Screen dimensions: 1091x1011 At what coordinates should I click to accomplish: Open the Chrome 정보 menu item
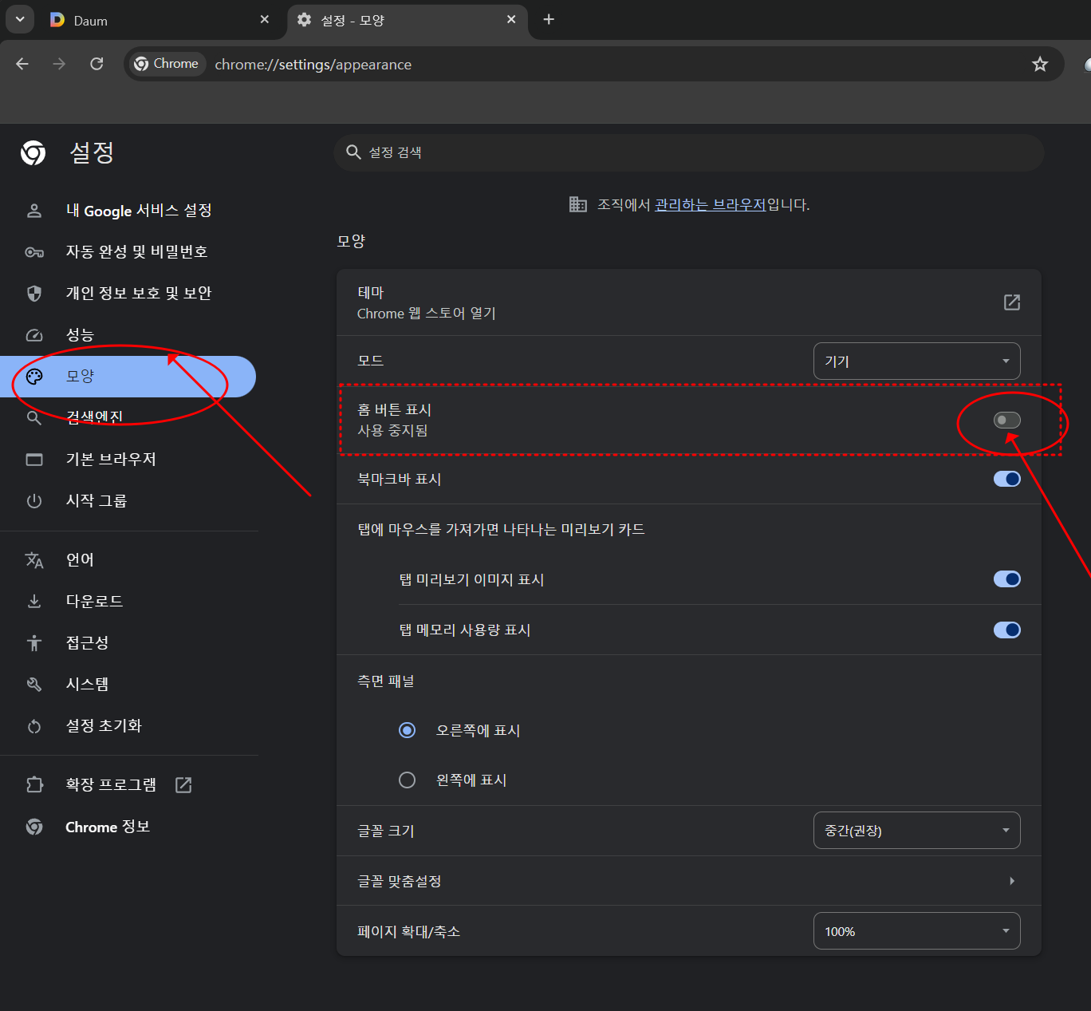tap(129, 827)
